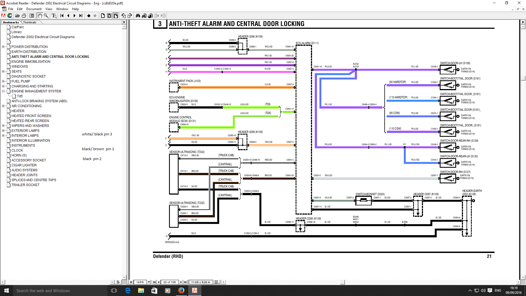
Task: Switch to the Bookmarks tab
Action: (11, 22)
